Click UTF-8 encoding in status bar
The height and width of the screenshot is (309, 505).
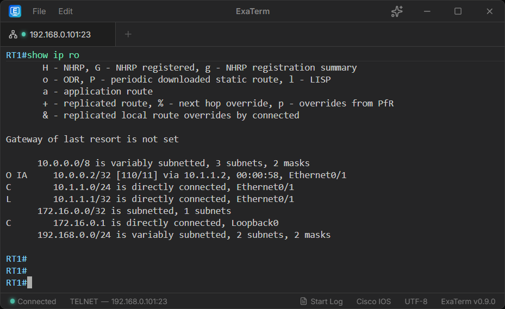pyautogui.click(x=416, y=301)
